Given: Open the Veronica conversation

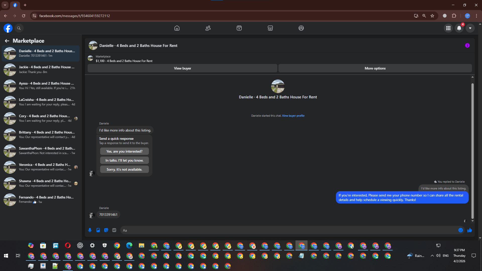Looking at the screenshot, I should click(x=41, y=167).
